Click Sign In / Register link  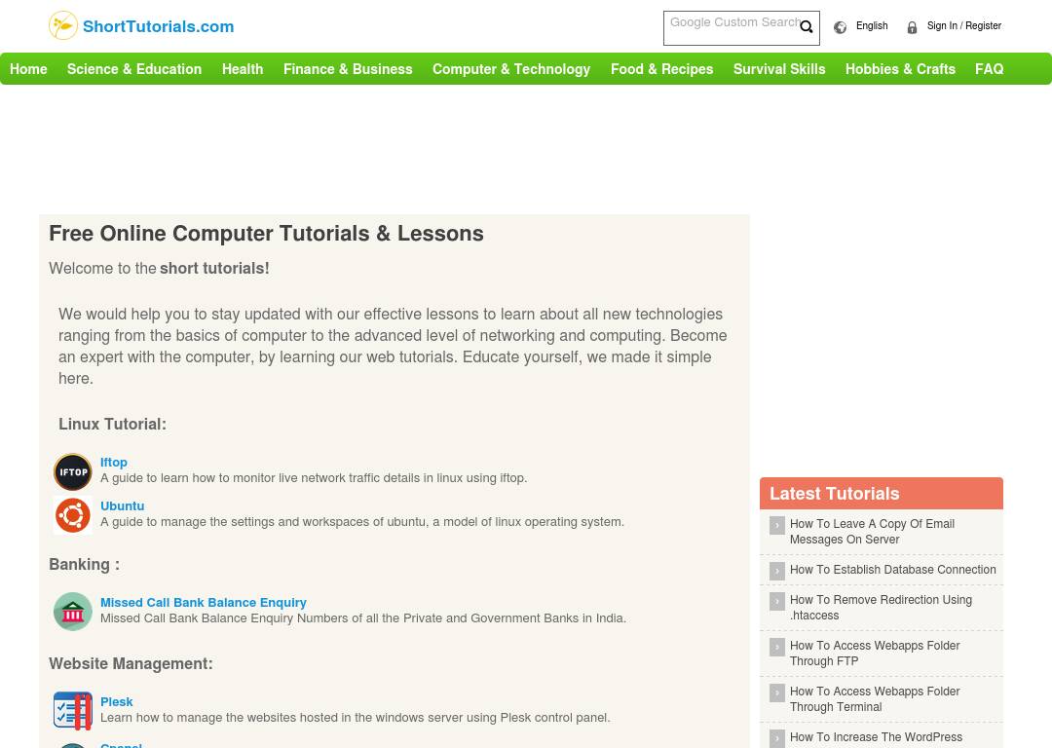[964, 25]
